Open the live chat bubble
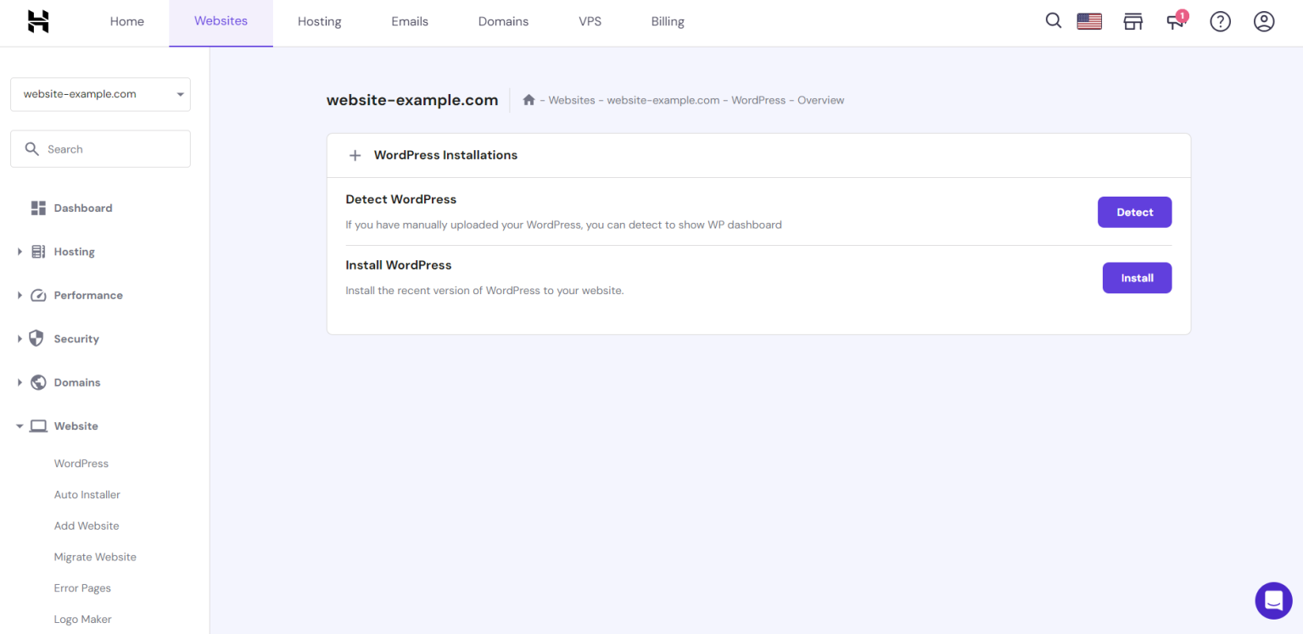This screenshot has width=1303, height=634. (1273, 600)
